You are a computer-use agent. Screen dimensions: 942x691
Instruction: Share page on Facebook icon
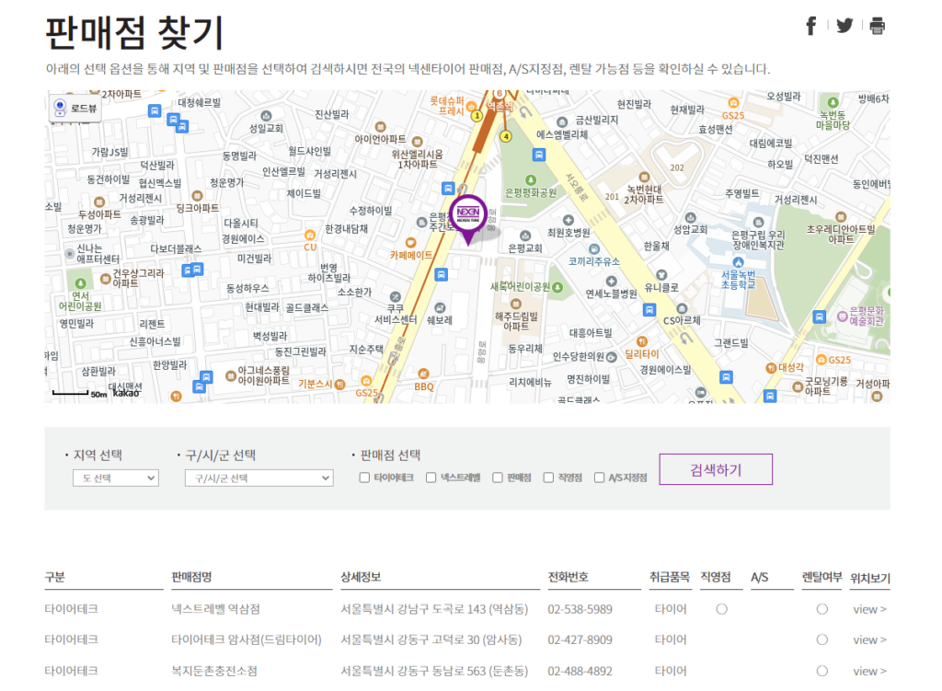pyautogui.click(x=811, y=26)
